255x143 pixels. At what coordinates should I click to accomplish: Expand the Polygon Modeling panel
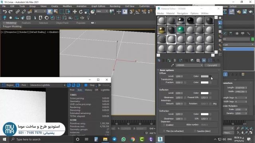click(x=12, y=27)
